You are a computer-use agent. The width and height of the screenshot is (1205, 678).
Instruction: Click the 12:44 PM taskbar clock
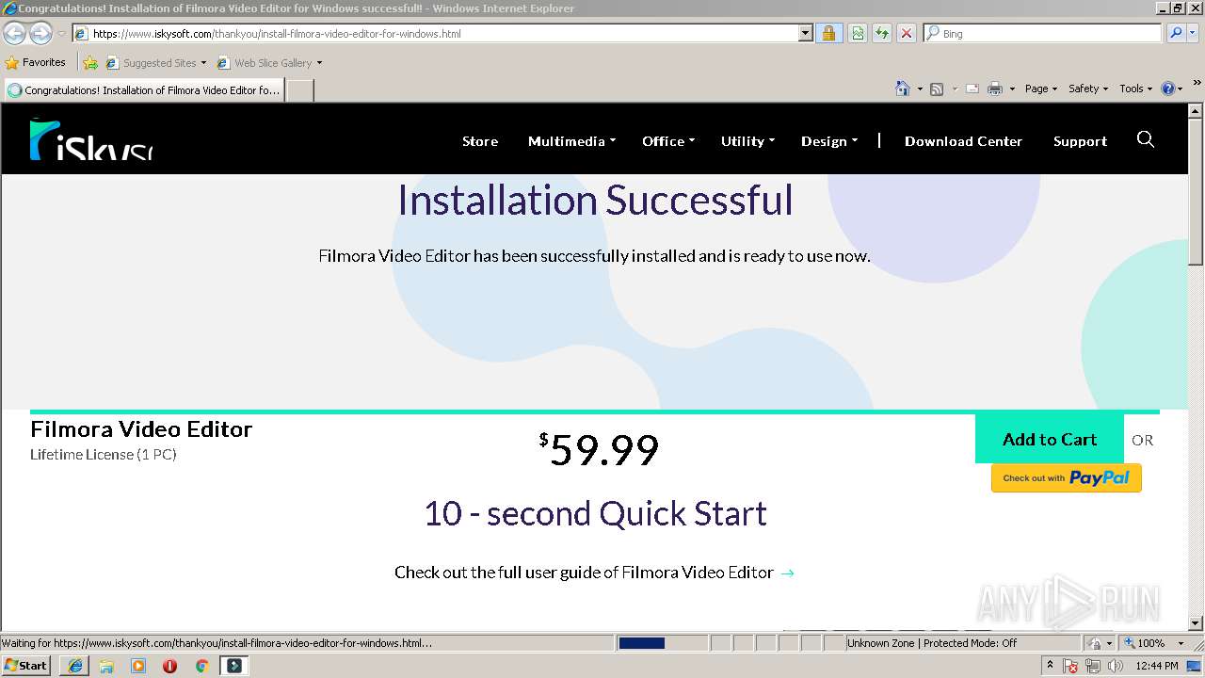click(x=1156, y=666)
